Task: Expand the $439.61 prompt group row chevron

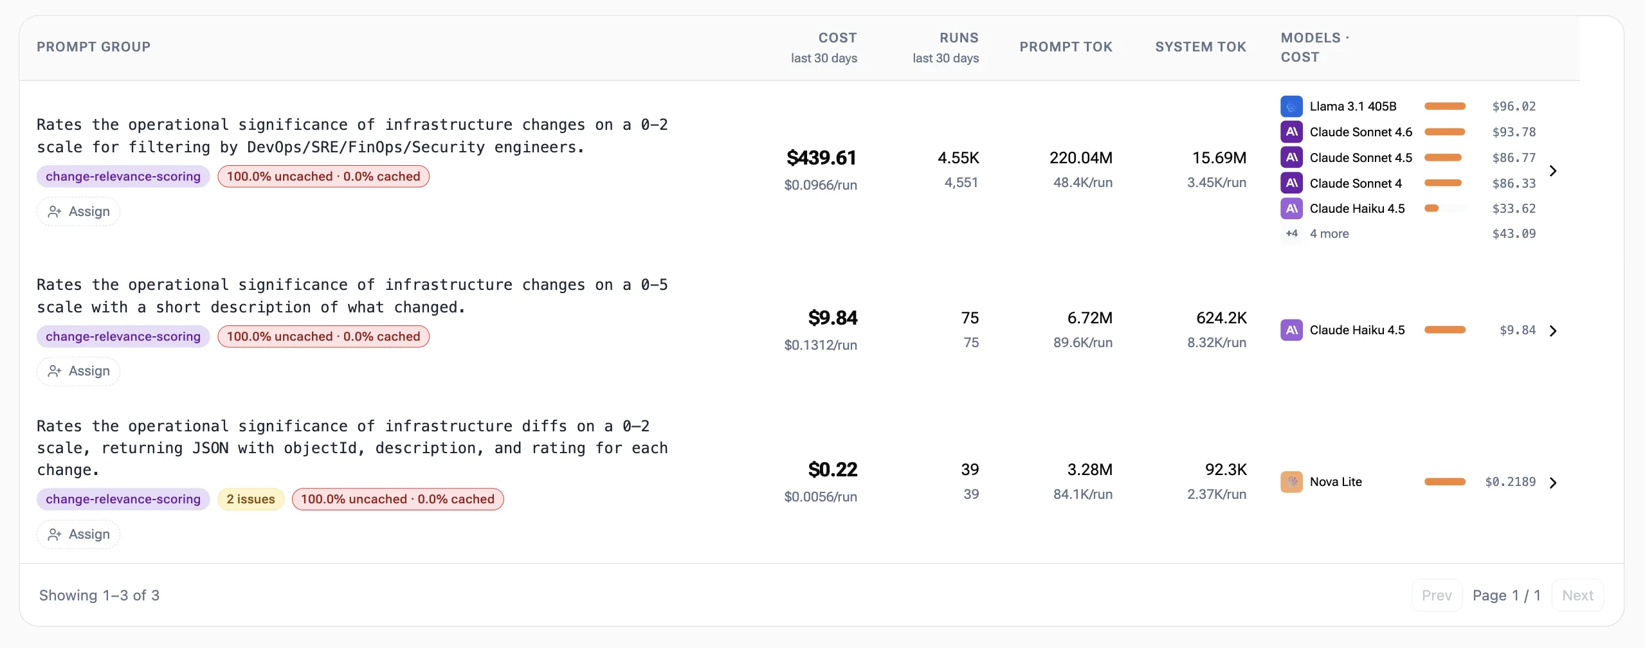Action: (1553, 170)
